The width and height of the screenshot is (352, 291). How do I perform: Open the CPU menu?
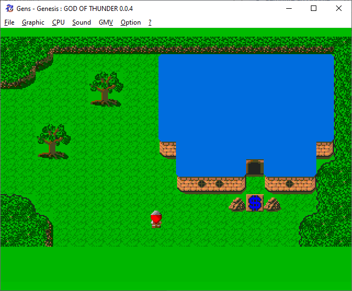tap(58, 22)
